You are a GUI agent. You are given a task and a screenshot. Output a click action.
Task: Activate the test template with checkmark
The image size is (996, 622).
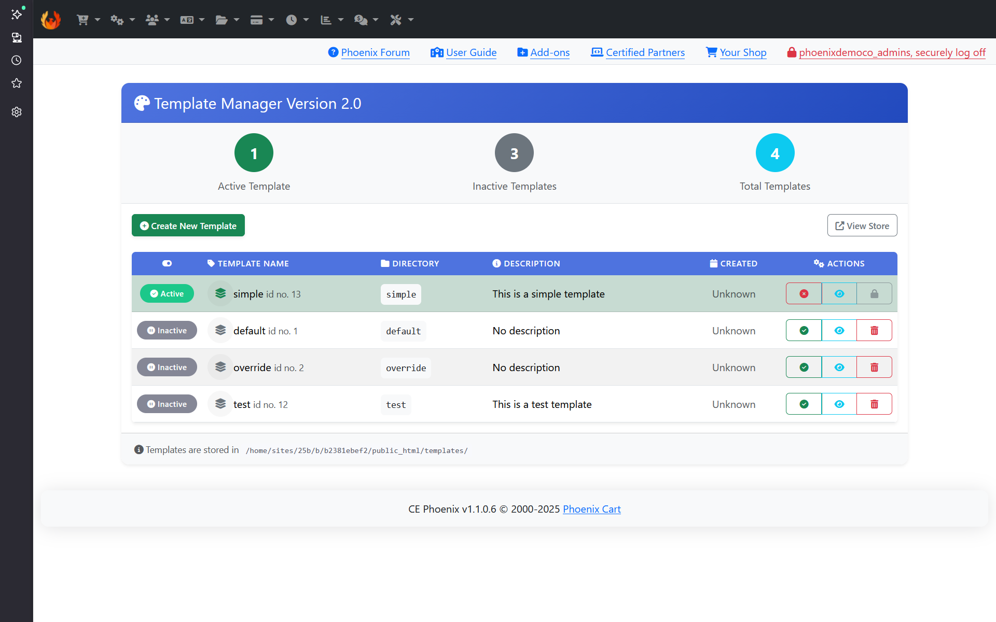pos(804,404)
